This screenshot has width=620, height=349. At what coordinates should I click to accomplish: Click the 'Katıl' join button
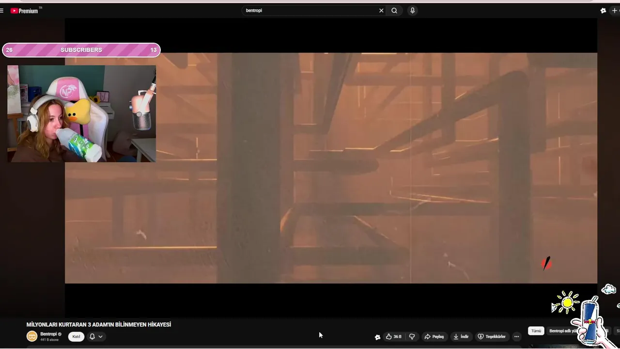(76, 336)
